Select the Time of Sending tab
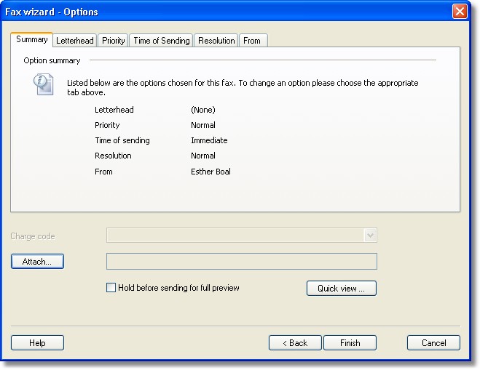This screenshot has width=480, height=370. tap(161, 40)
